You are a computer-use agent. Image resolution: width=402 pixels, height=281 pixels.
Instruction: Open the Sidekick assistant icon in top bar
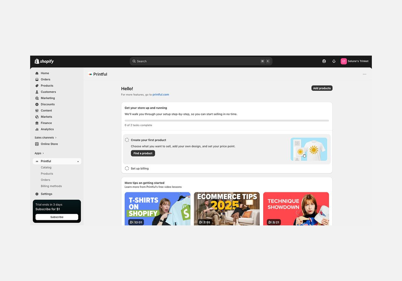324,61
